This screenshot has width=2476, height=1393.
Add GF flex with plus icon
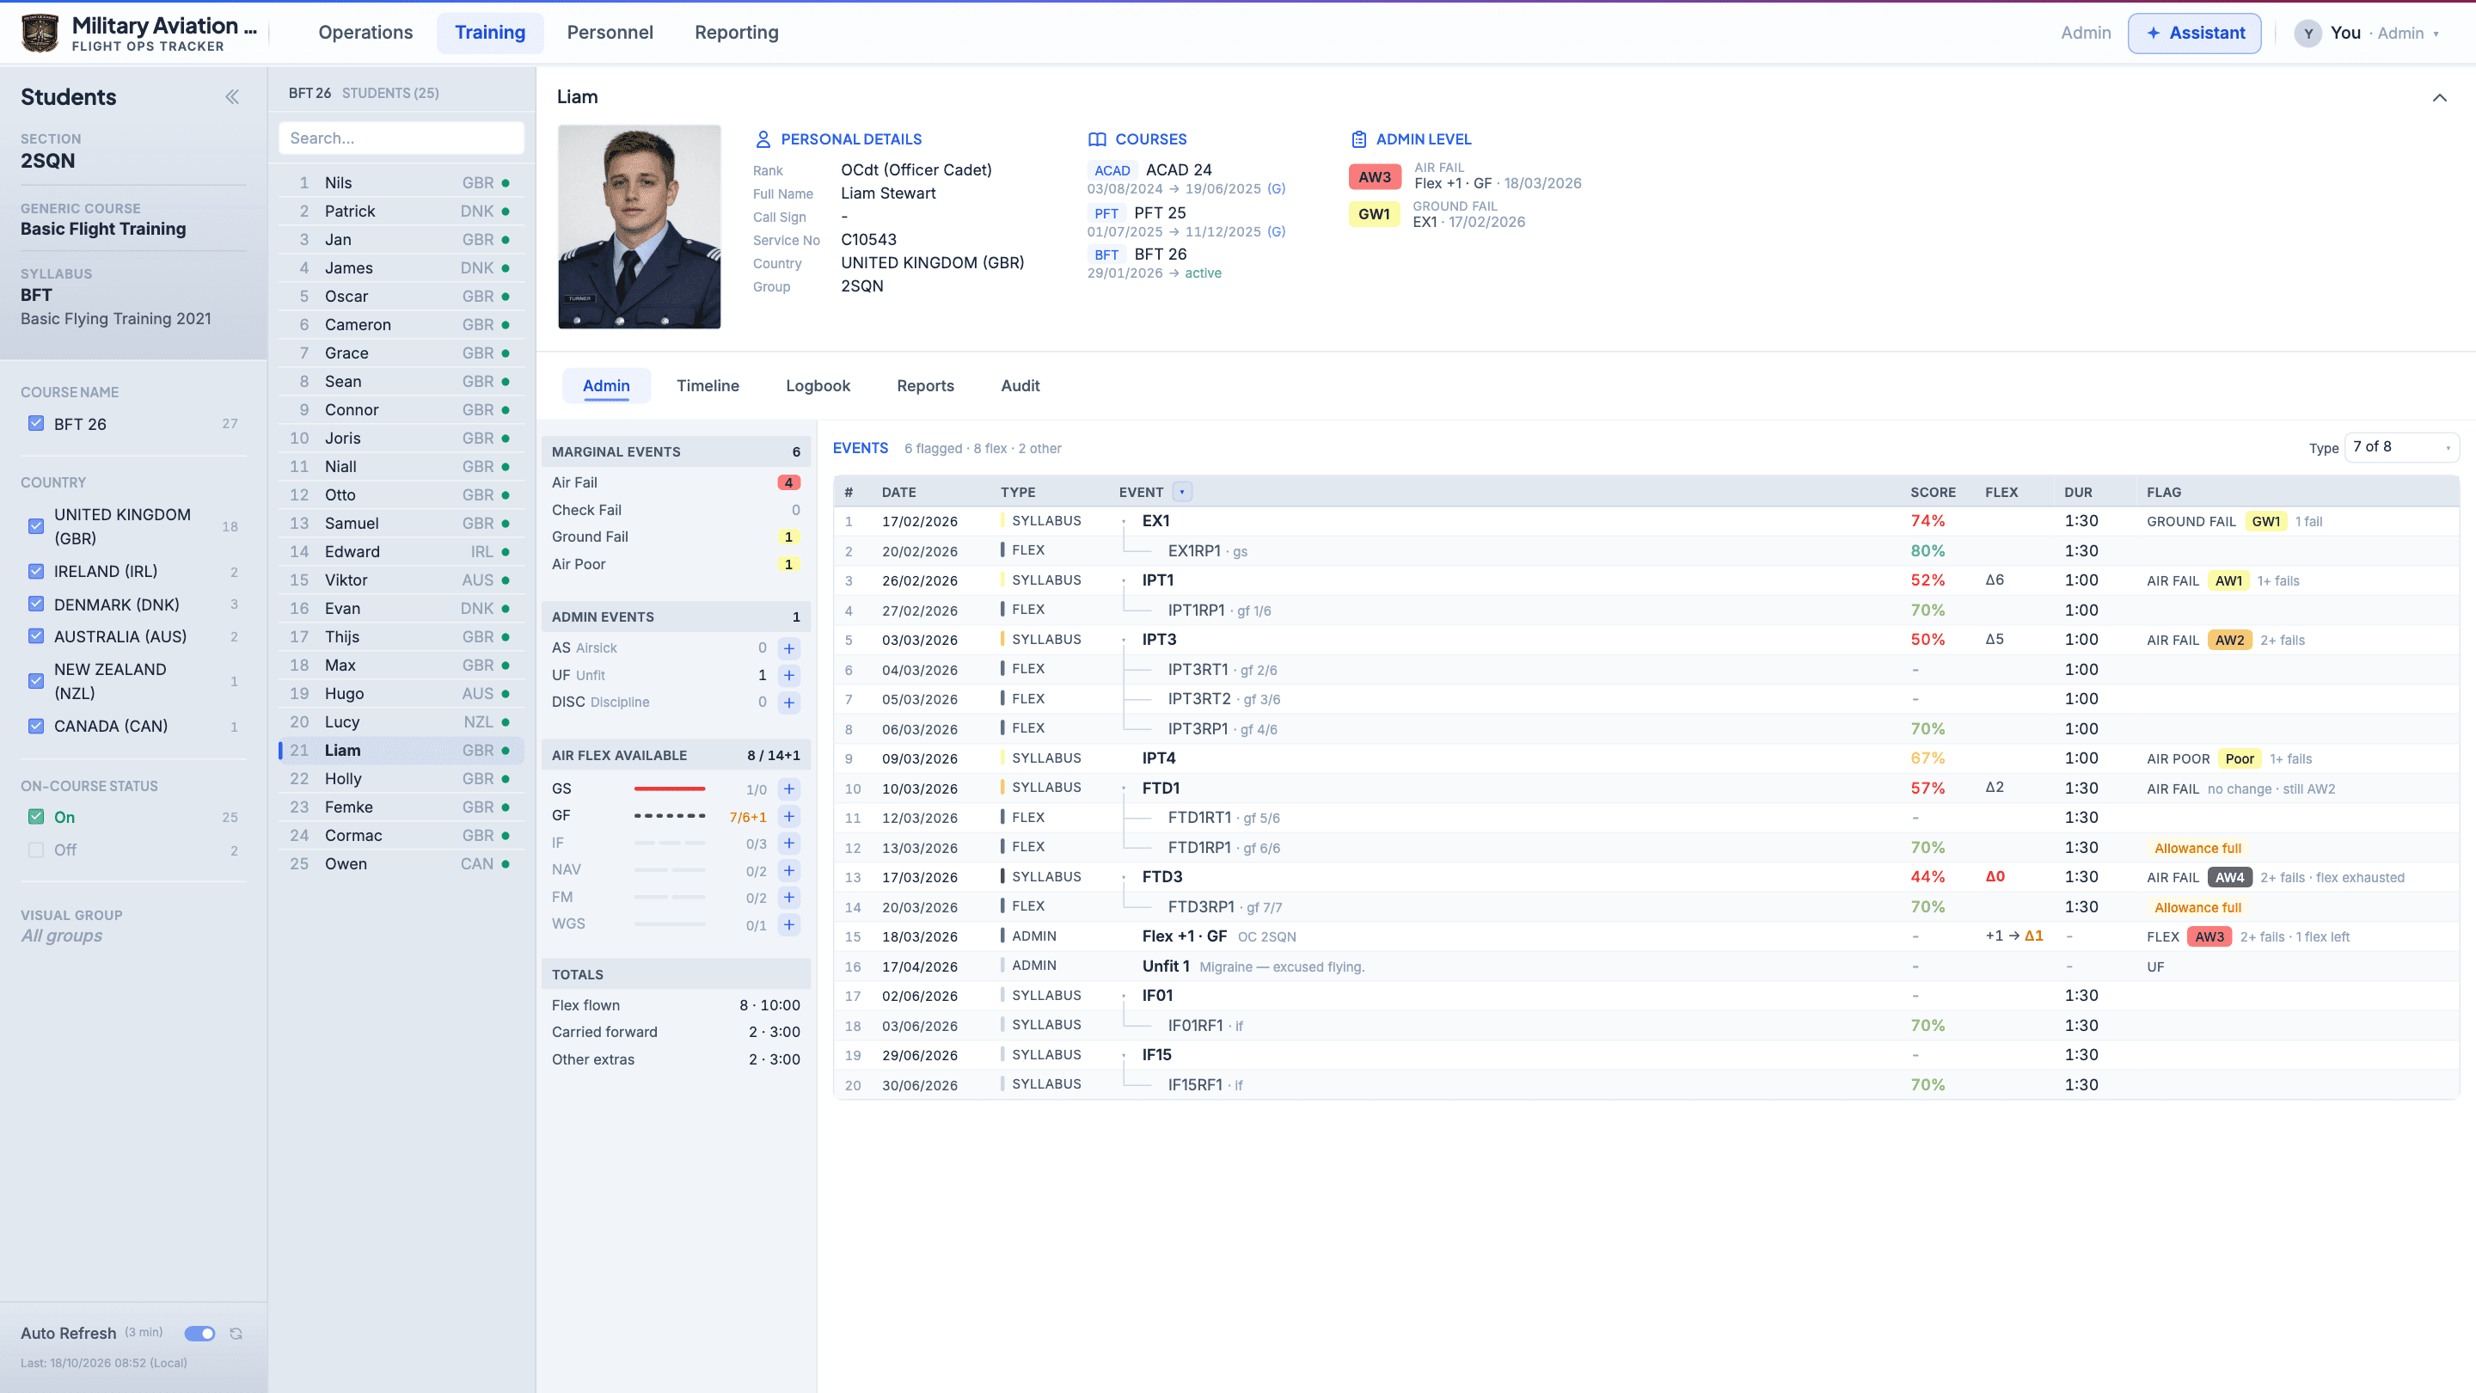click(788, 816)
